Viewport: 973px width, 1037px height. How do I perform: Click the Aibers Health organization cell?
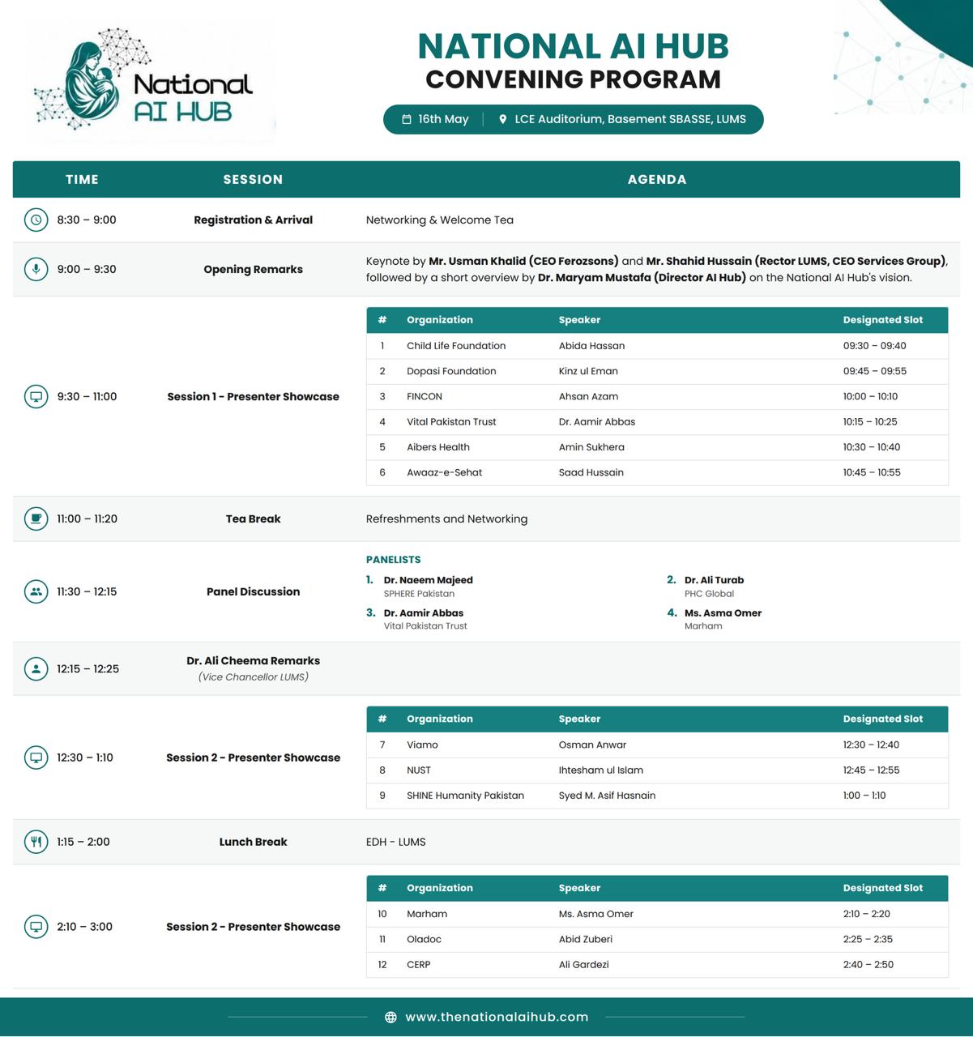point(438,447)
